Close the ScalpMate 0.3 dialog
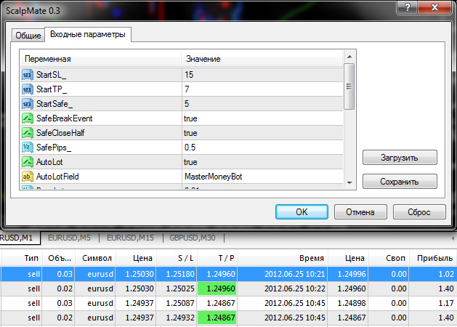The image size is (457, 327). point(434,7)
